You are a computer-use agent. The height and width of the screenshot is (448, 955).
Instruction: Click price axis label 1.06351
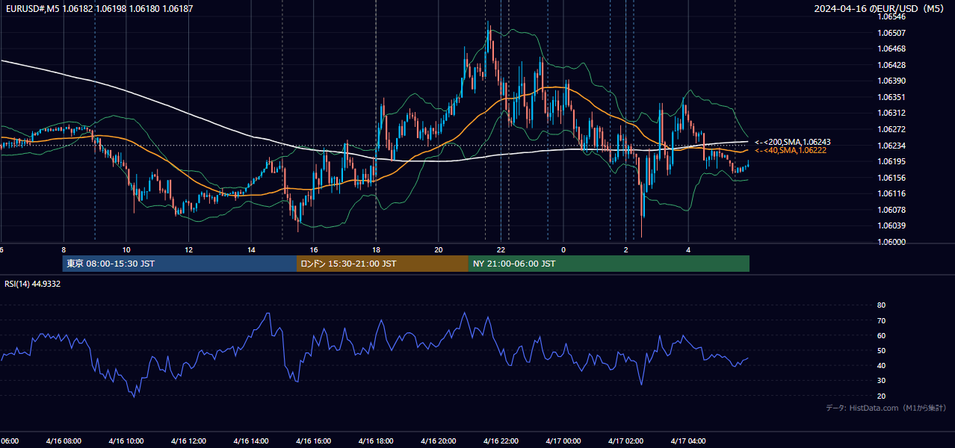[x=892, y=97]
